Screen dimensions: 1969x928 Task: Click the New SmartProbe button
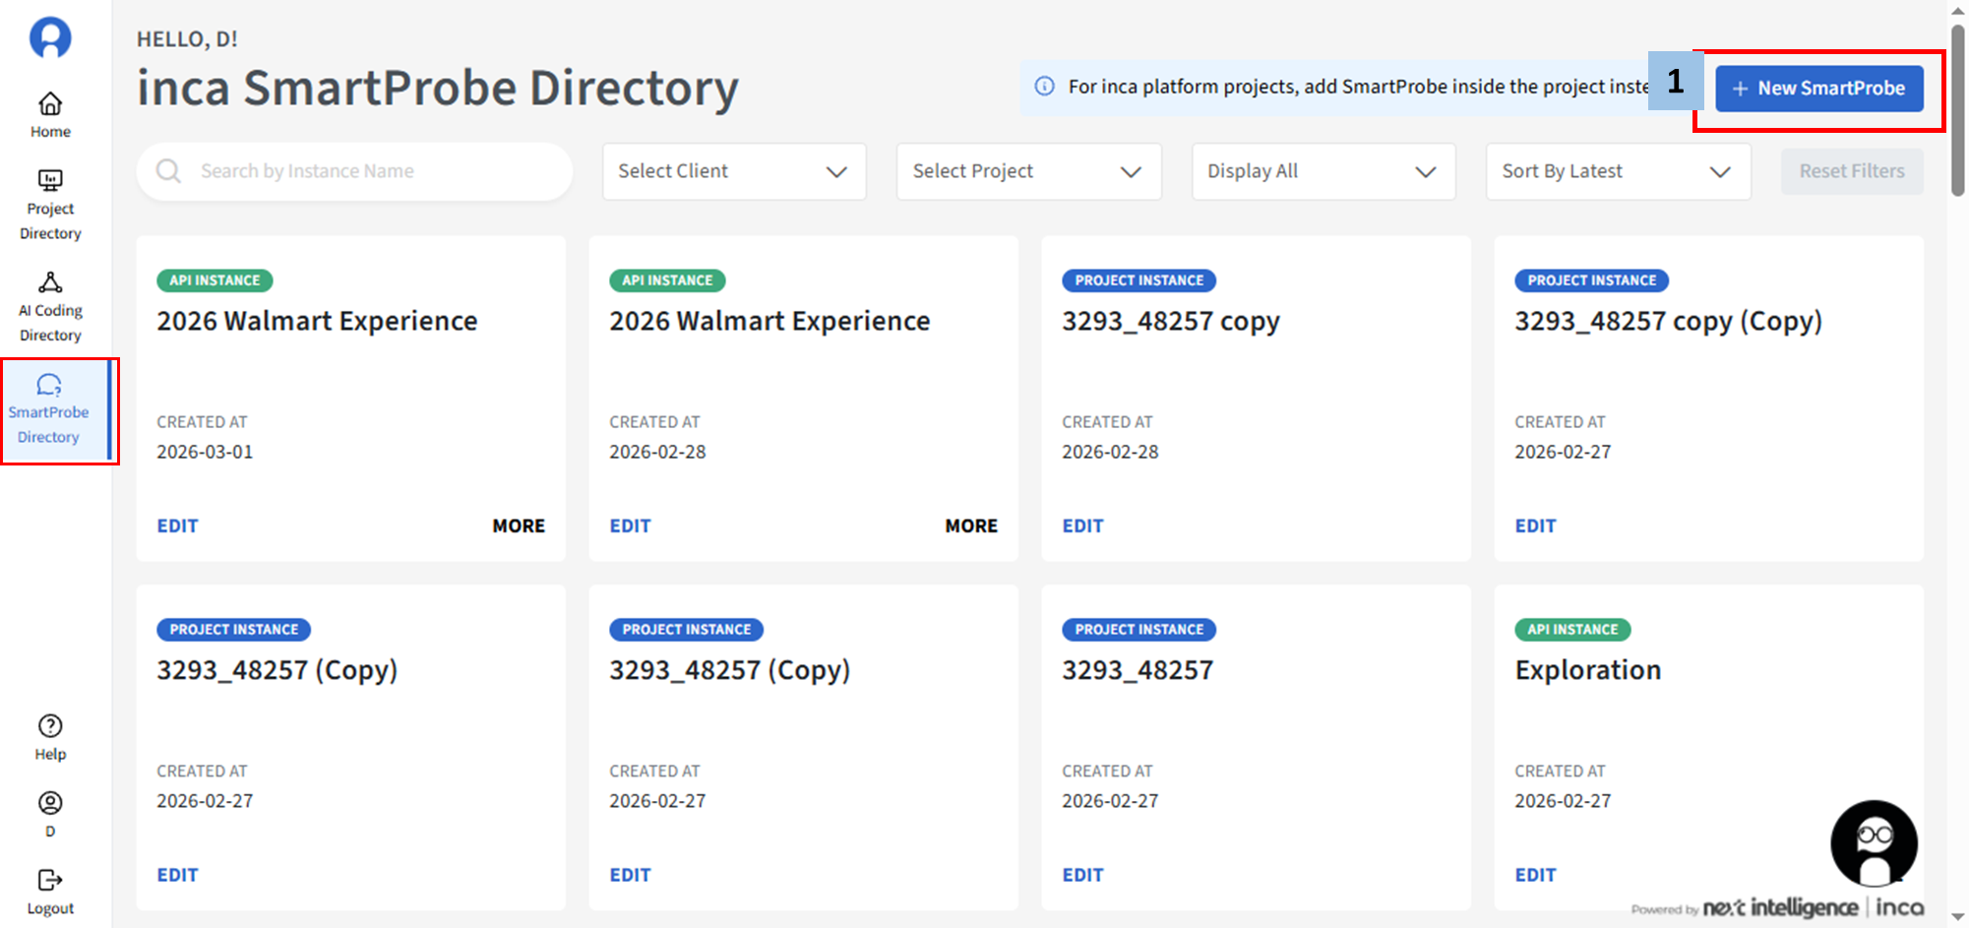(1818, 89)
